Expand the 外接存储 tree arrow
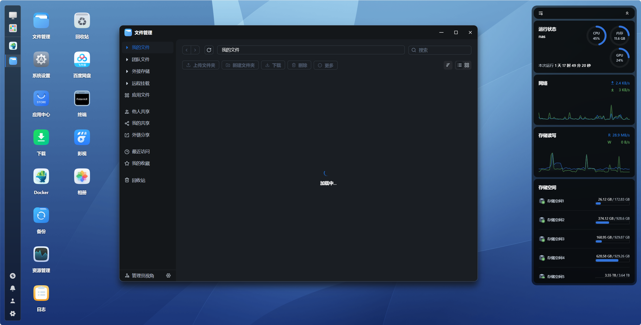This screenshot has height=325, width=641. pos(127,71)
